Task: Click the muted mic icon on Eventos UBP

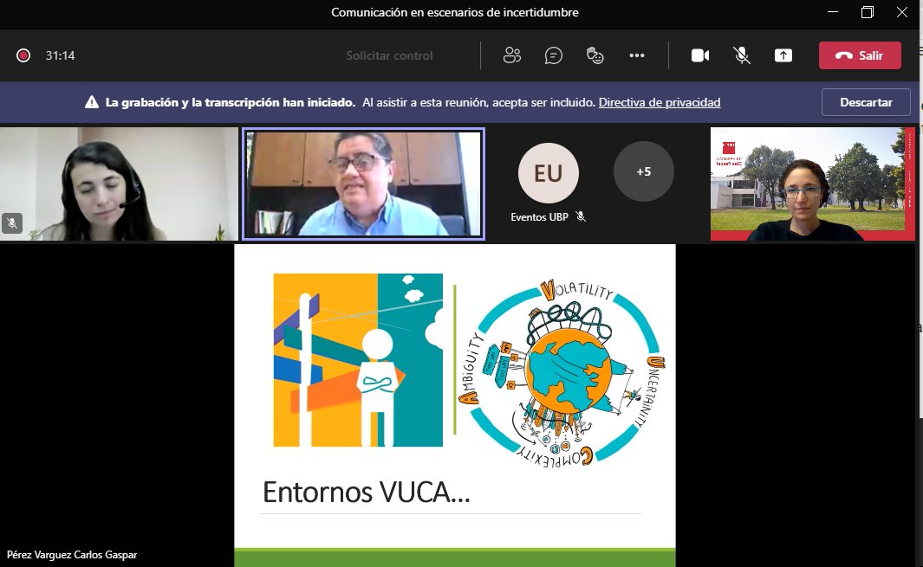Action: click(x=581, y=216)
